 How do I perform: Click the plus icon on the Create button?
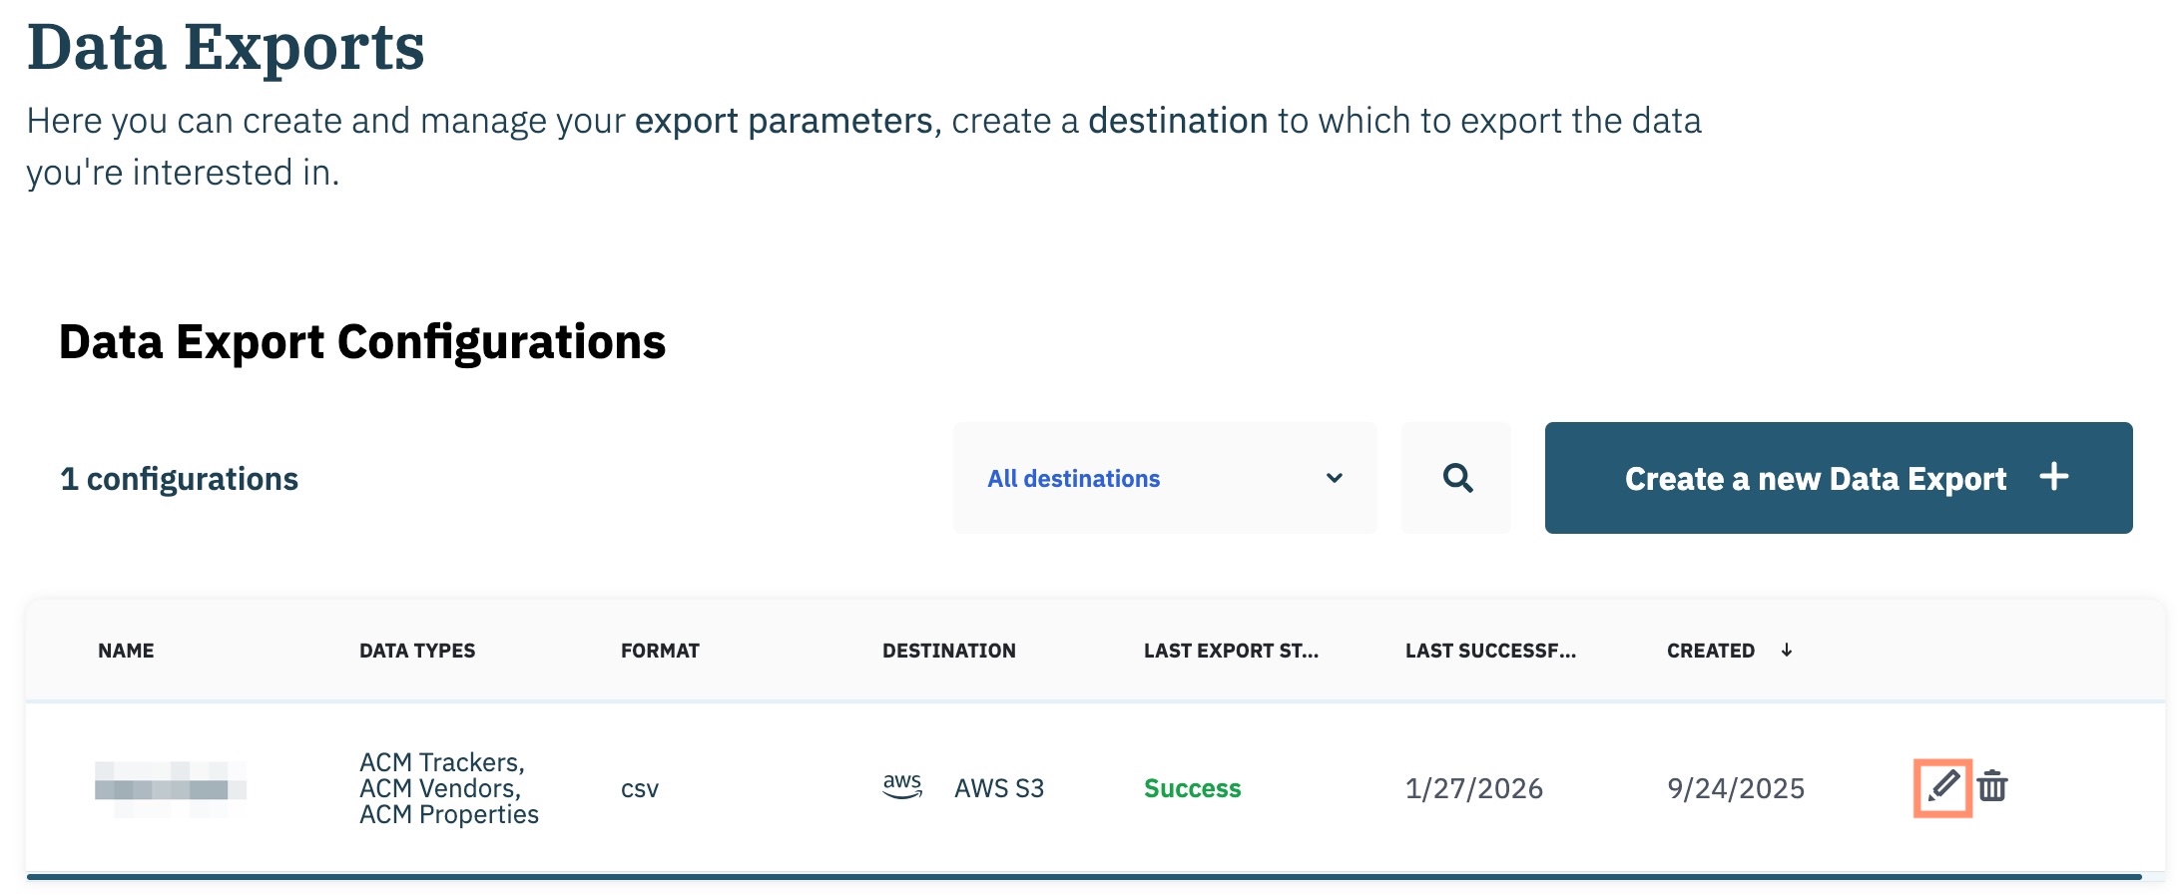2053,477
